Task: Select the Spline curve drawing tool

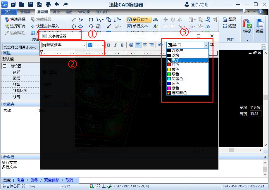Action: (x=81, y=20)
